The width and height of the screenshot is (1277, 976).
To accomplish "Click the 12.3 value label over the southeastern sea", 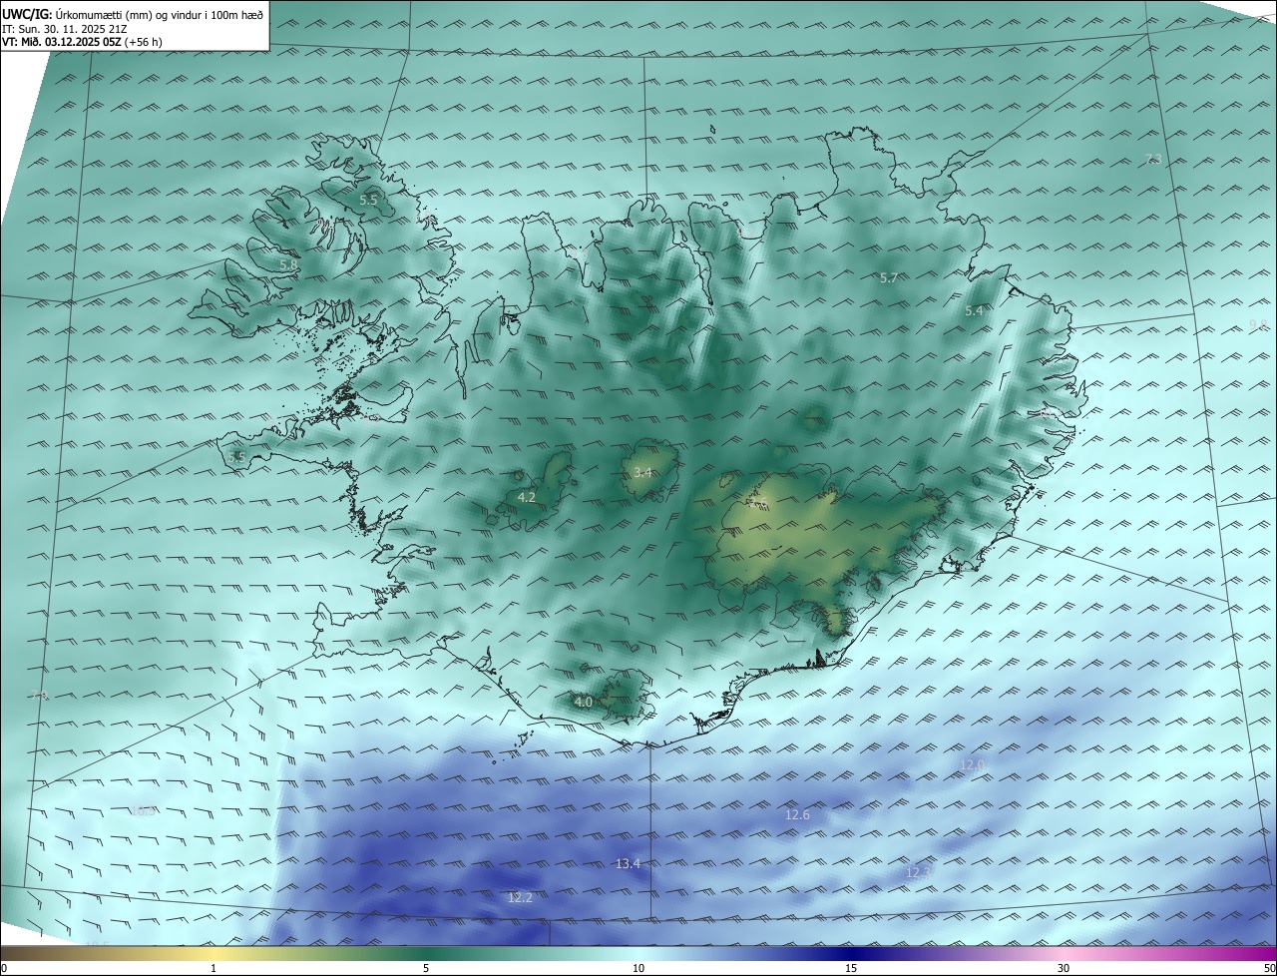I will [x=918, y=872].
